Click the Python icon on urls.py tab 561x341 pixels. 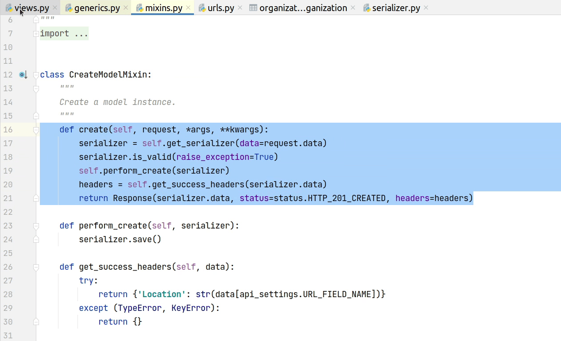[202, 8]
